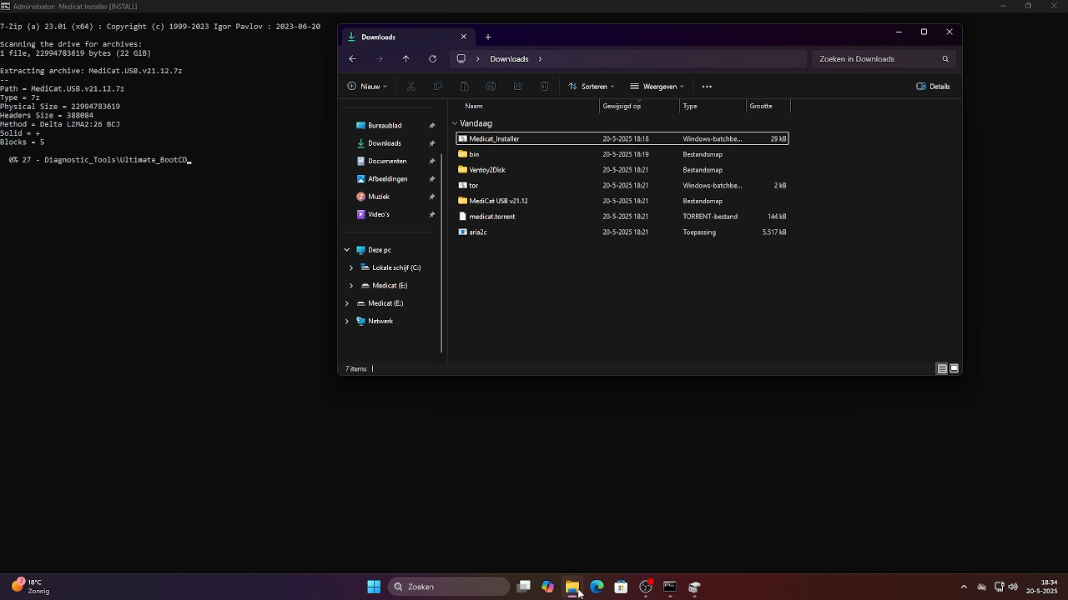This screenshot has height=600, width=1068.
Task: Select the Medicat_Installer batch file
Action: click(622, 139)
